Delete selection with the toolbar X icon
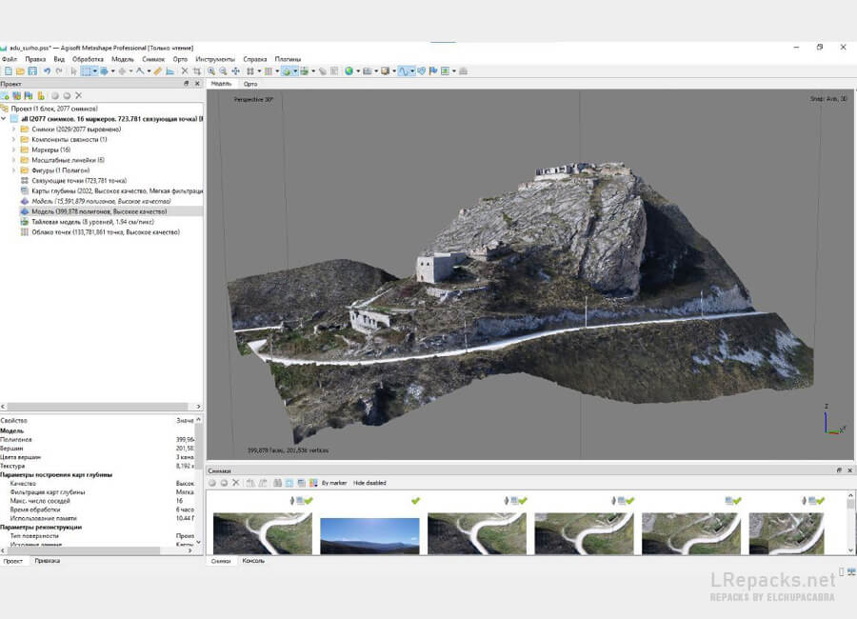This screenshot has height=619, width=857. [185, 71]
